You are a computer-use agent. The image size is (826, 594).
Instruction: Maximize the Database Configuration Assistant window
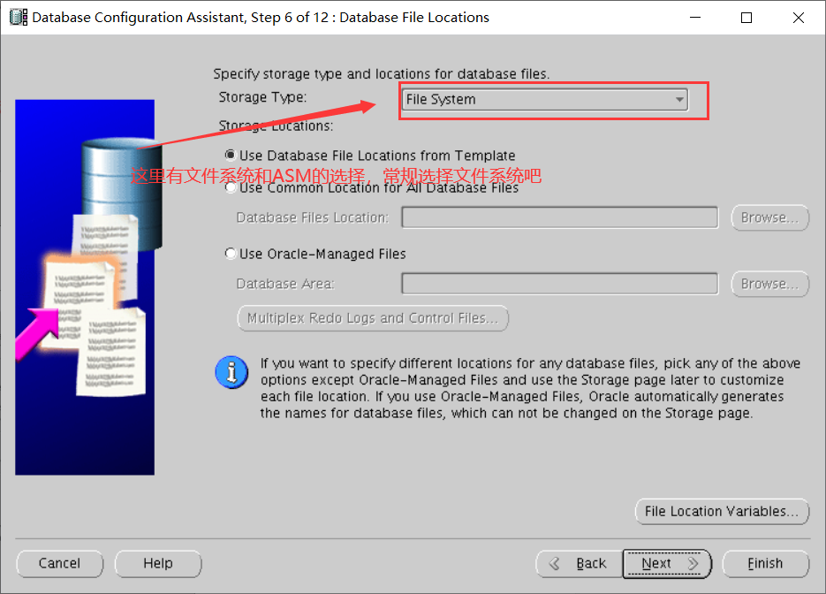[x=746, y=18]
